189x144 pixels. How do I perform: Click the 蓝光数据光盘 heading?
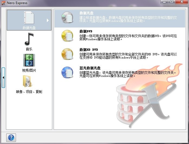tap(90, 68)
